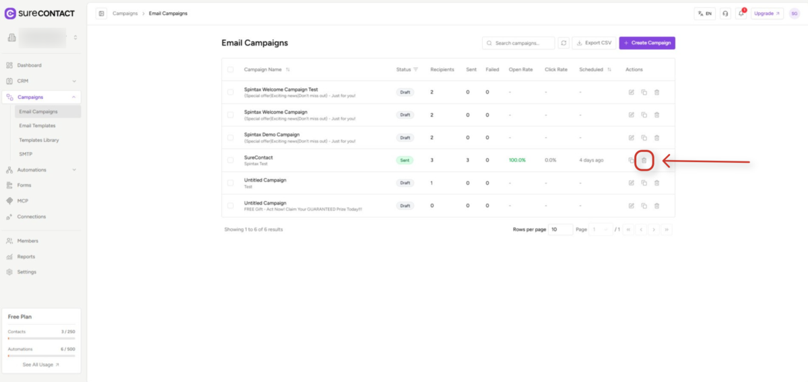Delete the FREE Gift Untitled Campaign
Screen dimensions: 808x382
(x=656, y=206)
